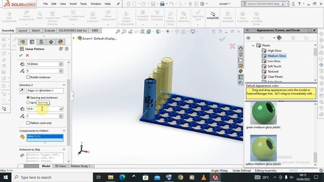Select Soft Touch plastic category
Screen dimensions: 324x182
click(x=274, y=66)
